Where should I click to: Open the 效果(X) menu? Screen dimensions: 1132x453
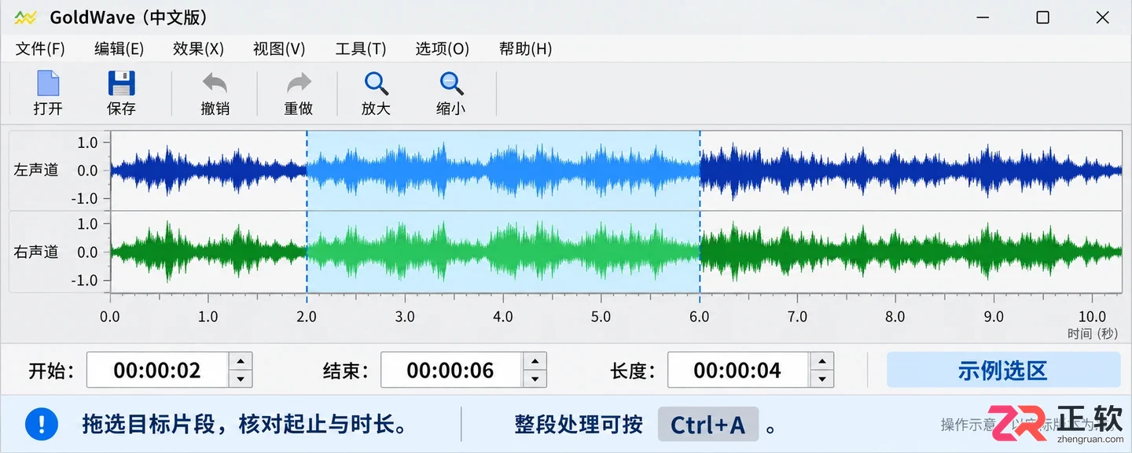[198, 49]
